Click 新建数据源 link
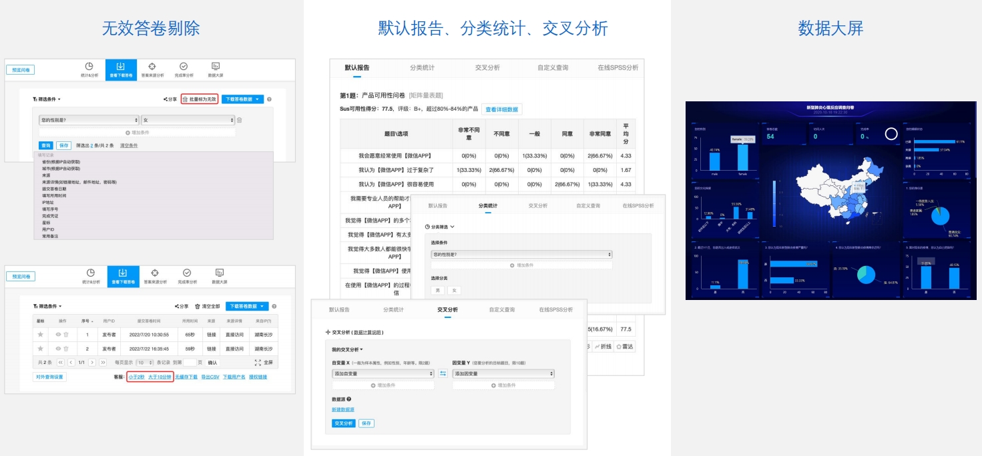The height and width of the screenshot is (456, 982). pyautogui.click(x=343, y=409)
